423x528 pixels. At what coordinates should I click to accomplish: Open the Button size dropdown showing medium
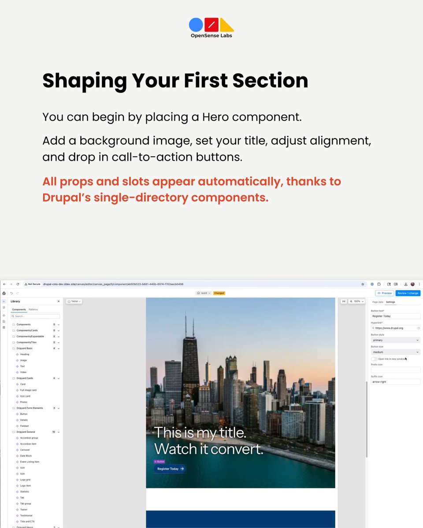[x=396, y=352]
